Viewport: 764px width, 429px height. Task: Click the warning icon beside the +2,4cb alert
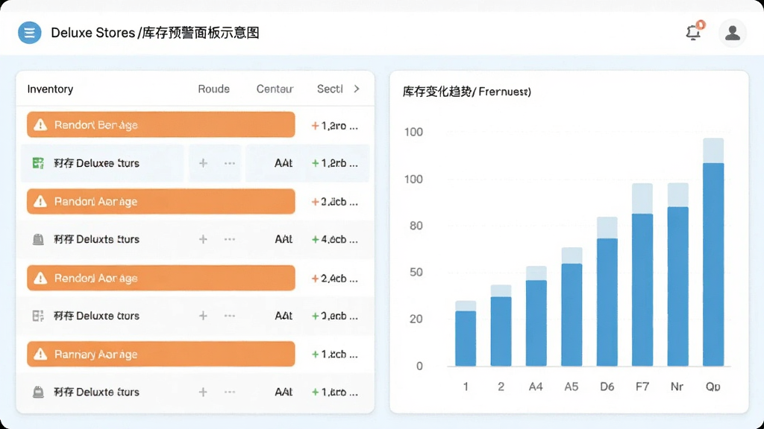click(x=40, y=279)
